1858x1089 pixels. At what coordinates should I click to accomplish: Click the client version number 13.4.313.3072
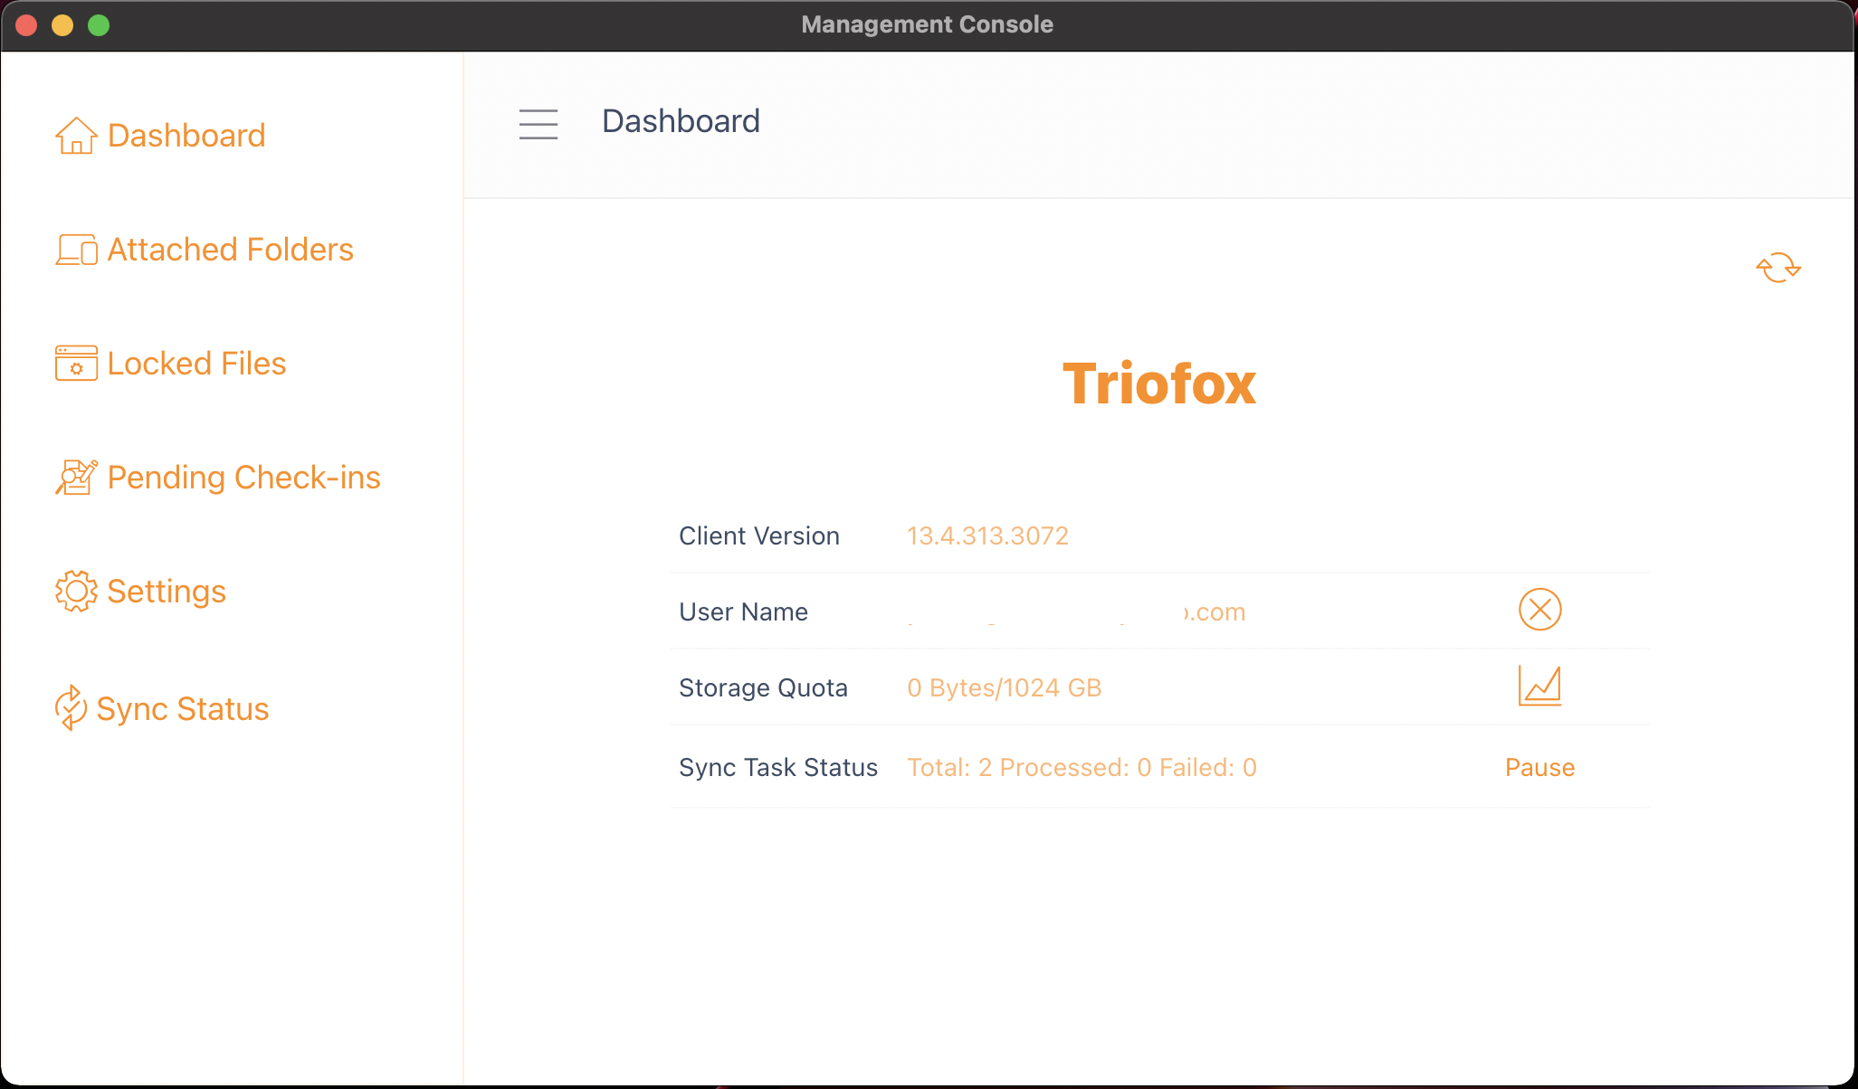pyautogui.click(x=988, y=536)
